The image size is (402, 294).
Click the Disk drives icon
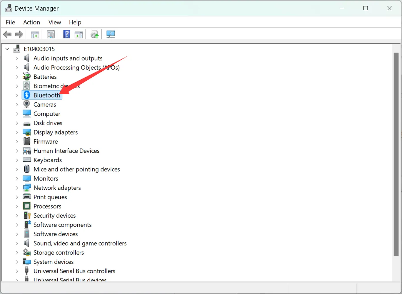(x=27, y=123)
